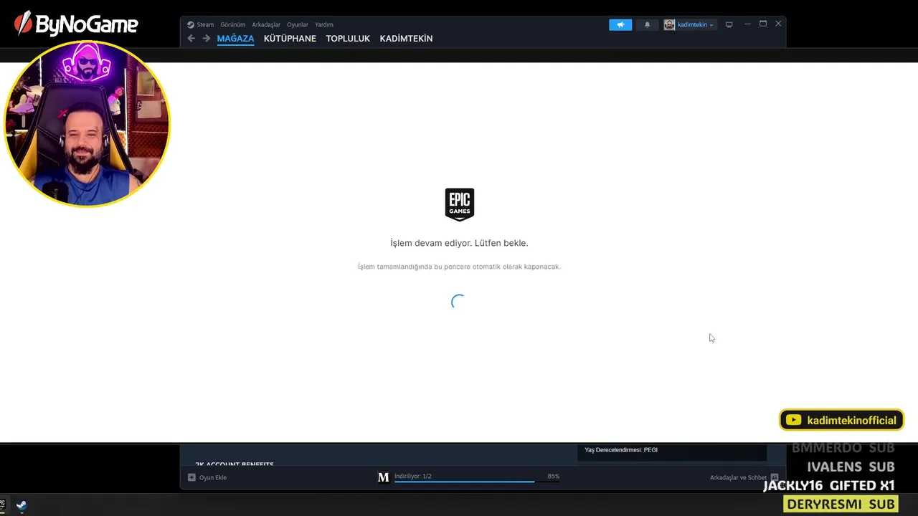This screenshot has width=918, height=516.
Task: Close the Steam window
Action: point(778,24)
